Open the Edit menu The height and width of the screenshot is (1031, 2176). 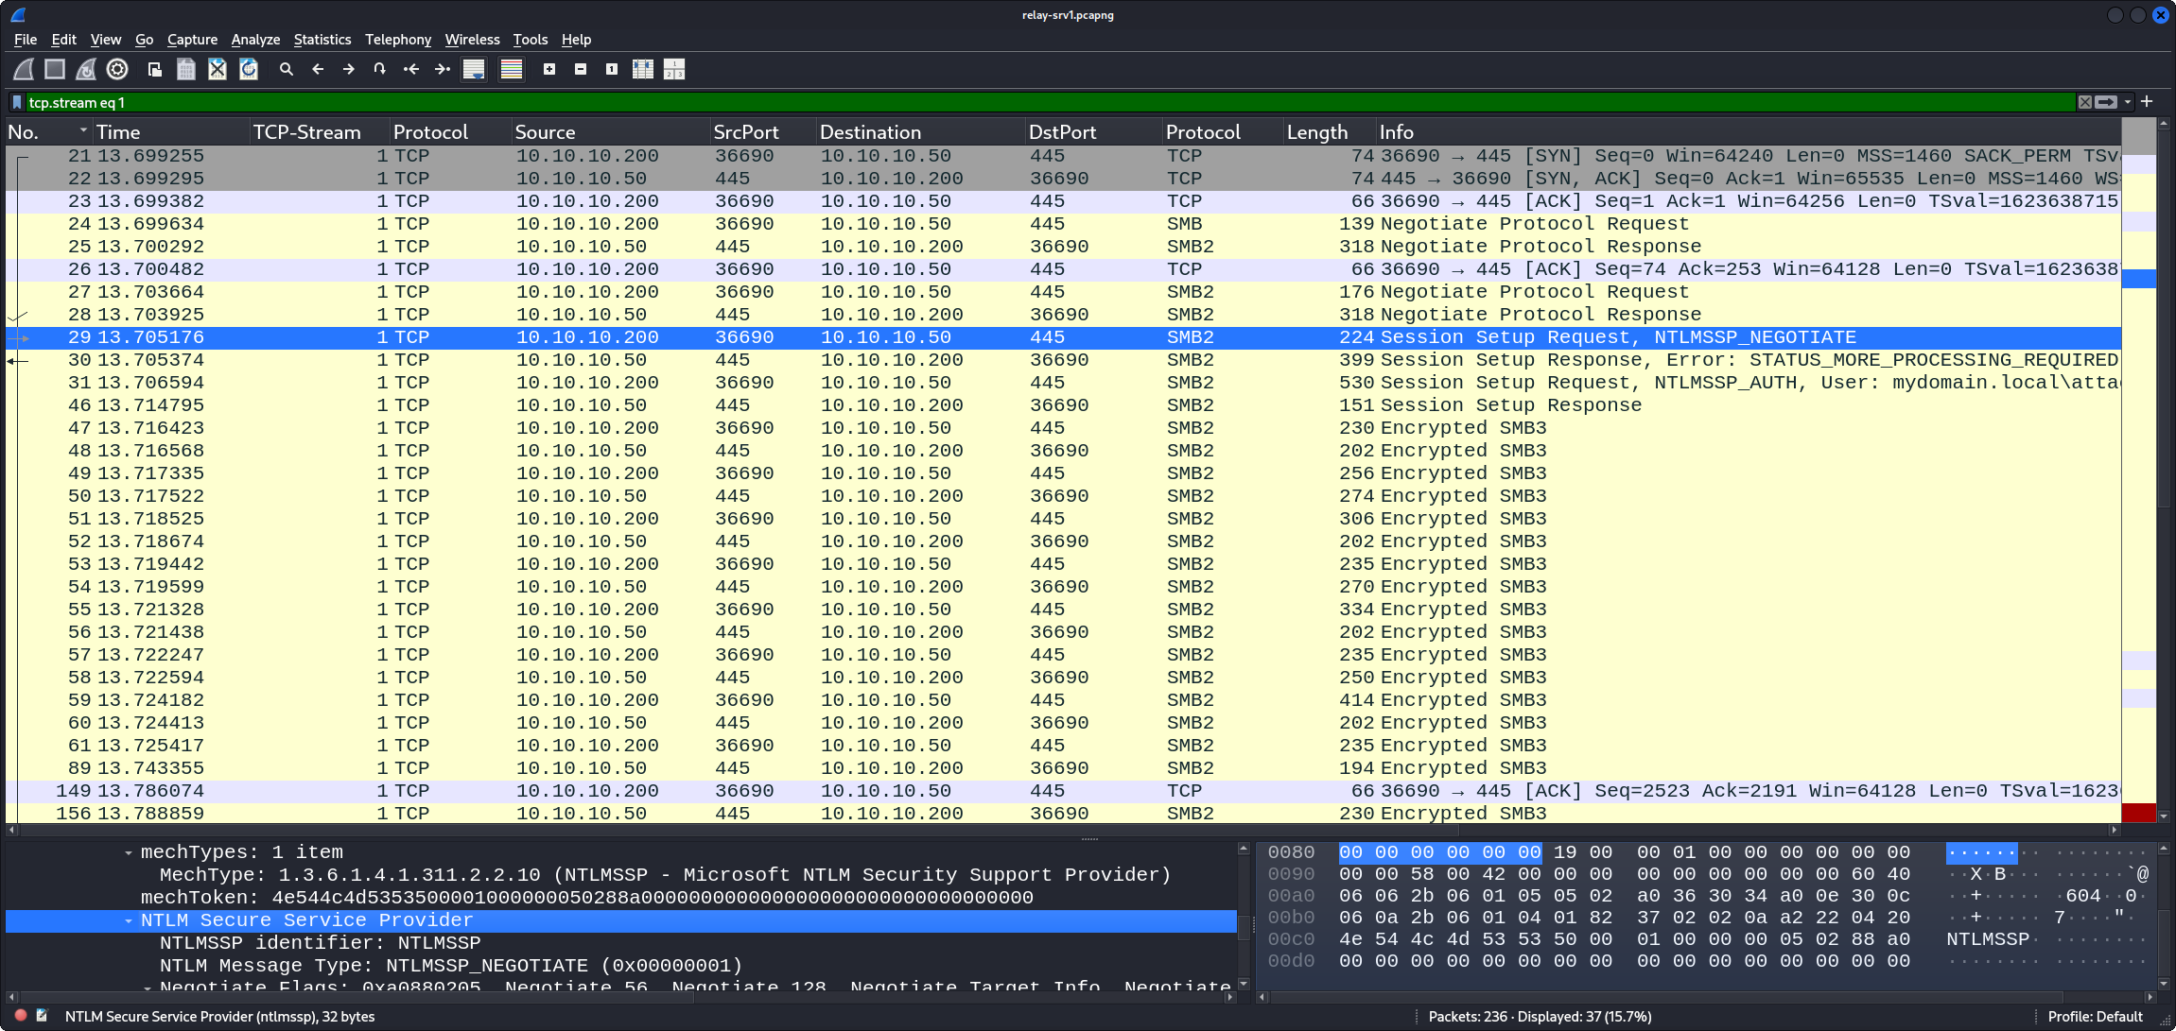click(x=63, y=39)
